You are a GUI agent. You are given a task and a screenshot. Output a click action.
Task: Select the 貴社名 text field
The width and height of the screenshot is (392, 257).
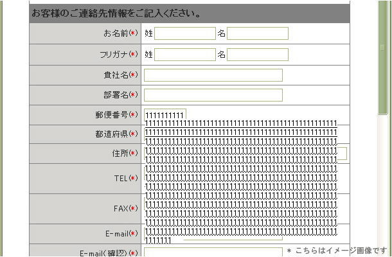pyautogui.click(x=213, y=75)
